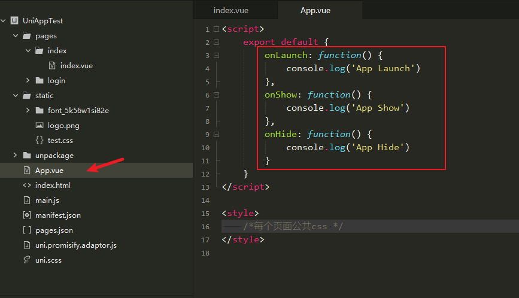Fold the onLaunch function at line 3

(216, 55)
